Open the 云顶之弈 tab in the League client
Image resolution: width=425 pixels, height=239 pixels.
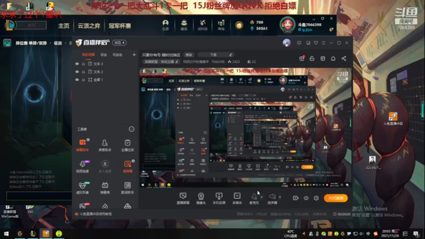[x=89, y=25]
